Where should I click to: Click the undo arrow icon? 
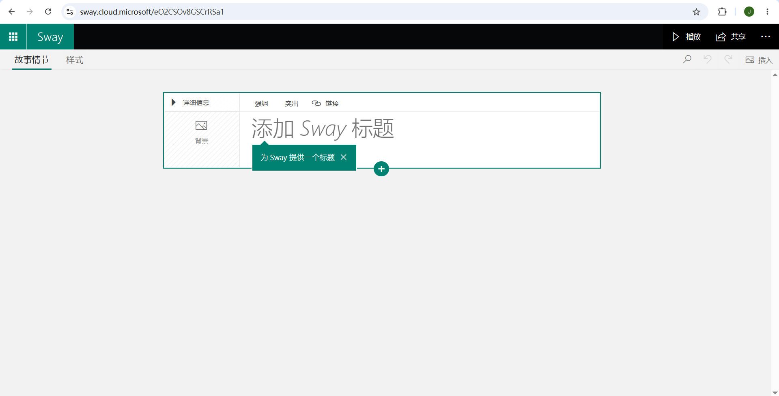pyautogui.click(x=708, y=60)
